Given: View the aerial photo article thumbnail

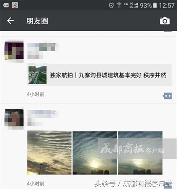Looking at the screenshot, I should coord(37,75).
